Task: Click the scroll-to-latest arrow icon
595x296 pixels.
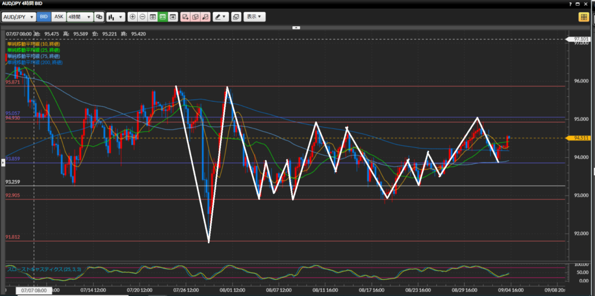Action: click(x=173, y=17)
